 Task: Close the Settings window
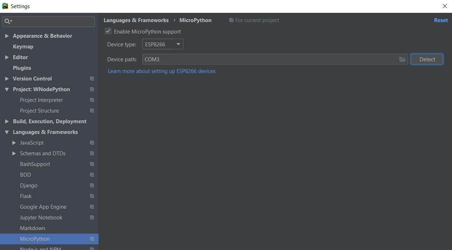coord(444,6)
